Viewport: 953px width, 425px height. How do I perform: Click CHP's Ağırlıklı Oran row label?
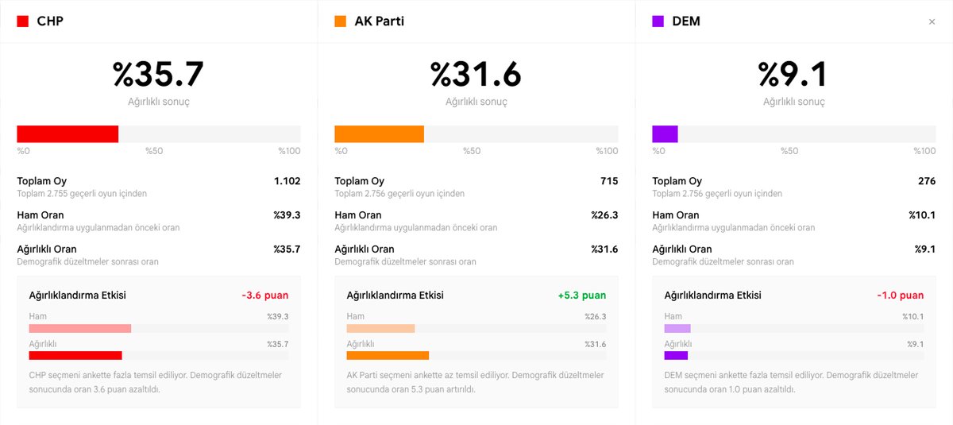[x=47, y=249]
